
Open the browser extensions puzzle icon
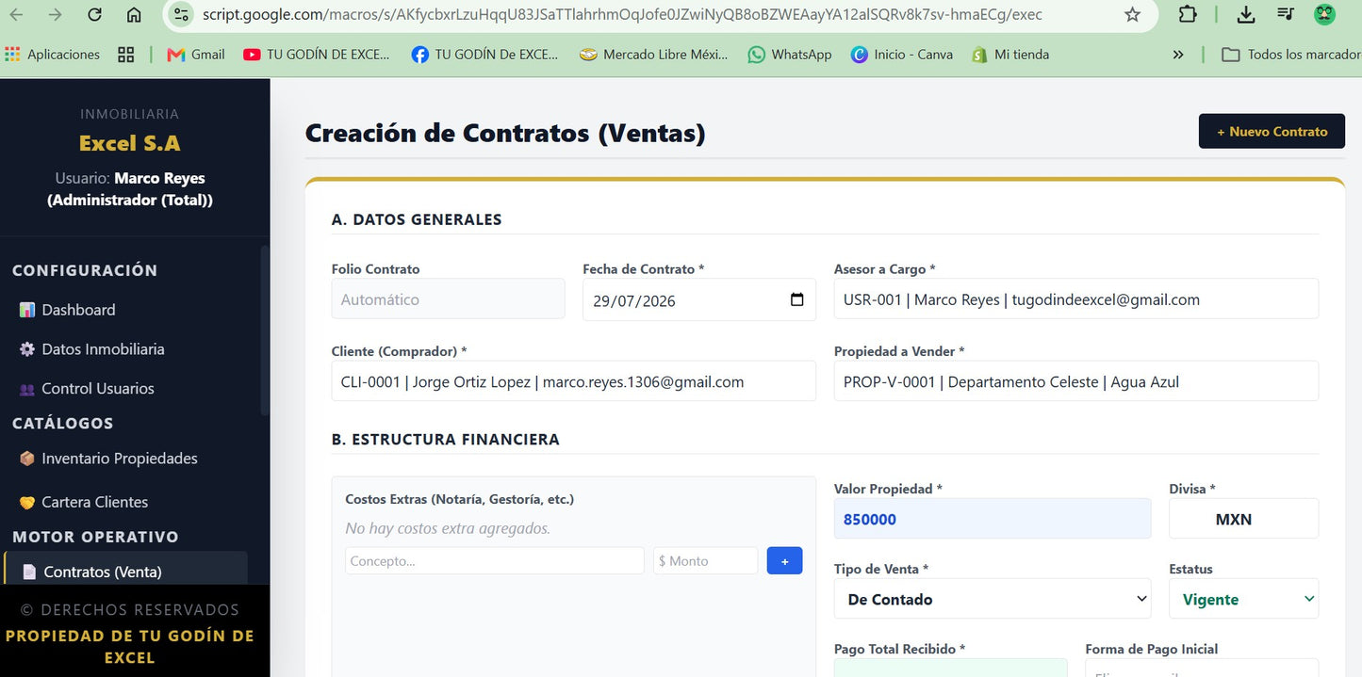(1188, 15)
